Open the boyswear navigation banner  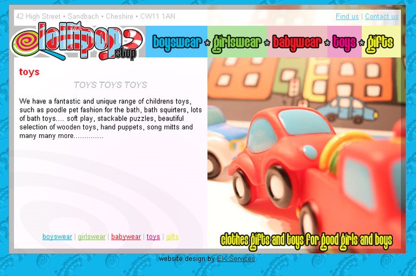177,42
